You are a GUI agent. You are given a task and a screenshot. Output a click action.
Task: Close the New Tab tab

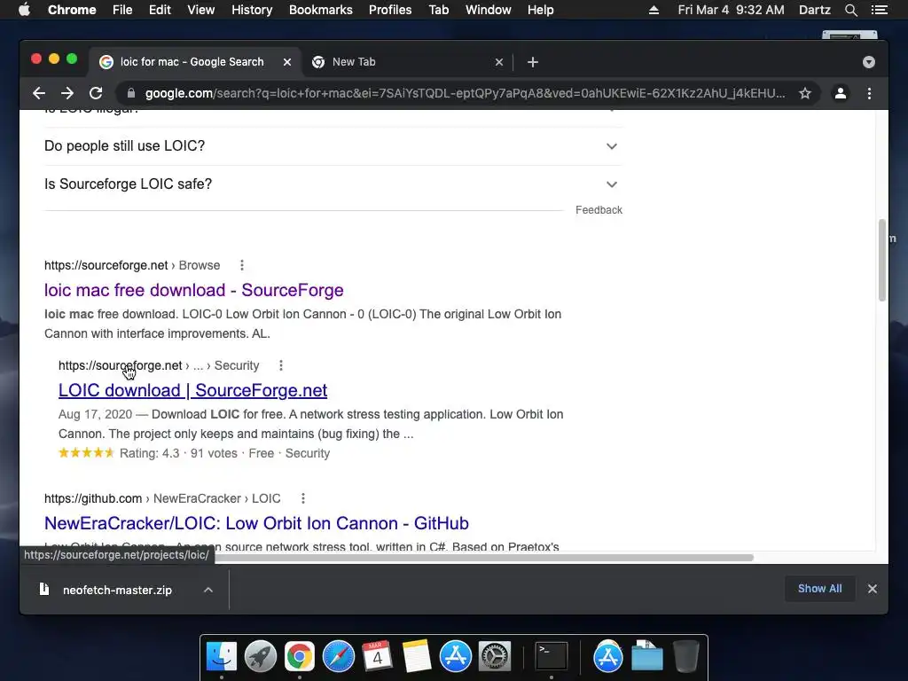tap(499, 62)
